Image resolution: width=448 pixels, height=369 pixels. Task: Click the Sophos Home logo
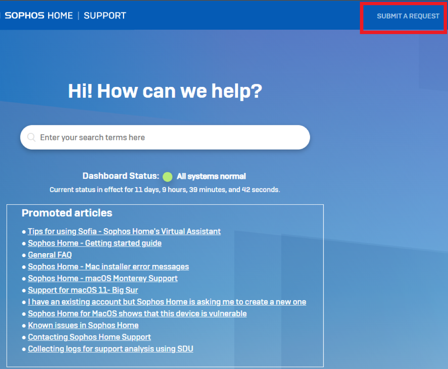[x=39, y=16]
